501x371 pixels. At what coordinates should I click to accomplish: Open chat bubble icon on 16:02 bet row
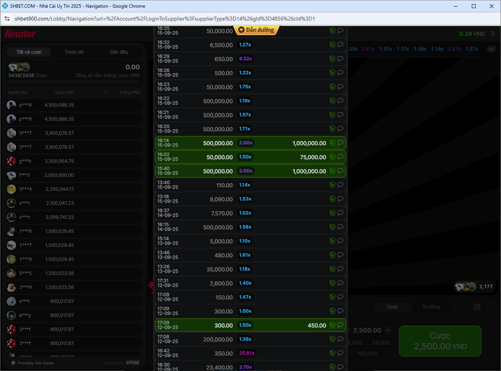pyautogui.click(x=340, y=157)
